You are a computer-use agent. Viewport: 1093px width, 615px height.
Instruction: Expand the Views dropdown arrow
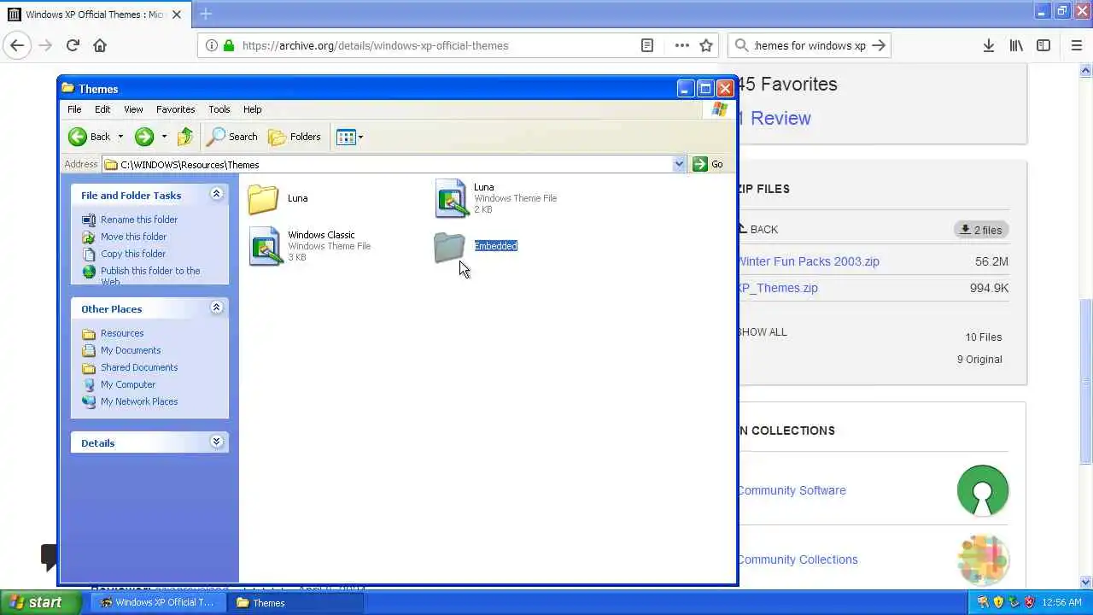pos(360,137)
